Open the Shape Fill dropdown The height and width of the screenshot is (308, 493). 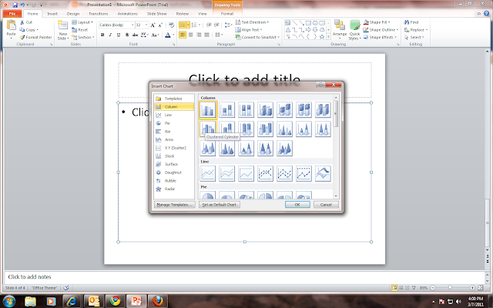coord(377,22)
